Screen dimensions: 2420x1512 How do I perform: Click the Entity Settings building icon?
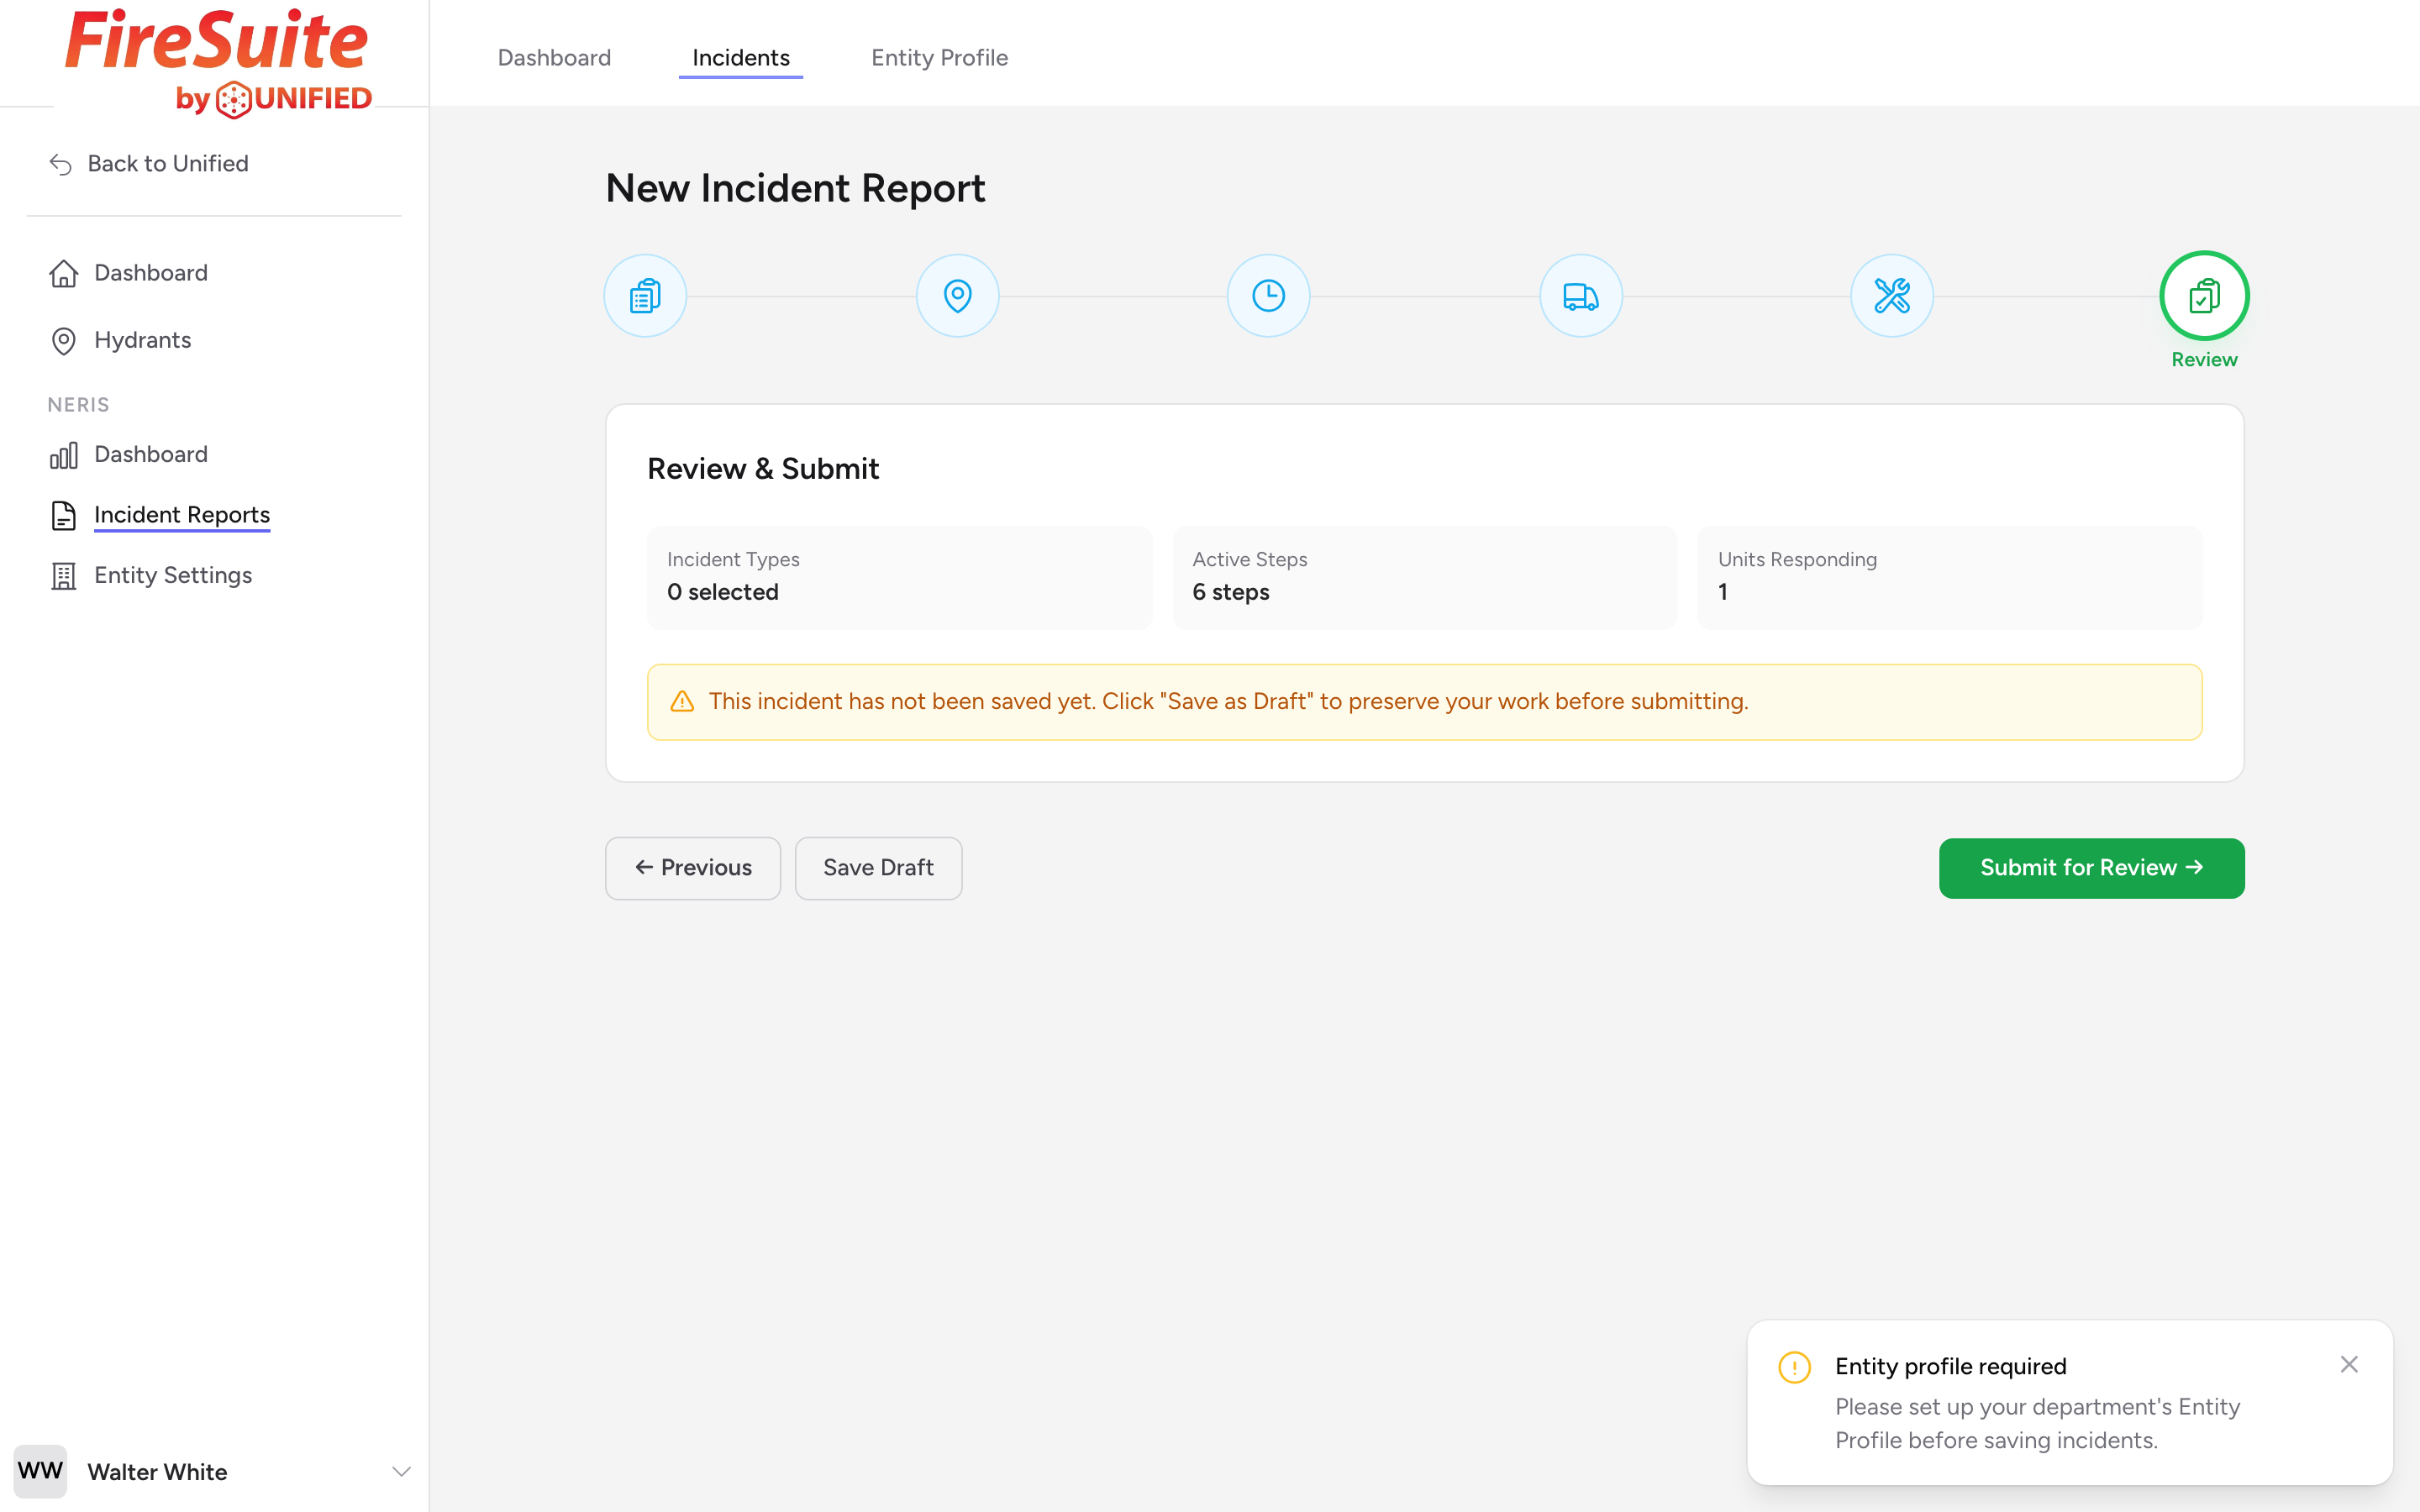click(64, 576)
